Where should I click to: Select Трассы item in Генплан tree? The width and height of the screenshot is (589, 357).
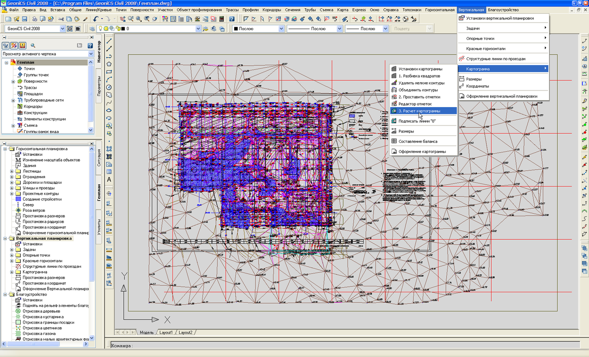click(30, 87)
